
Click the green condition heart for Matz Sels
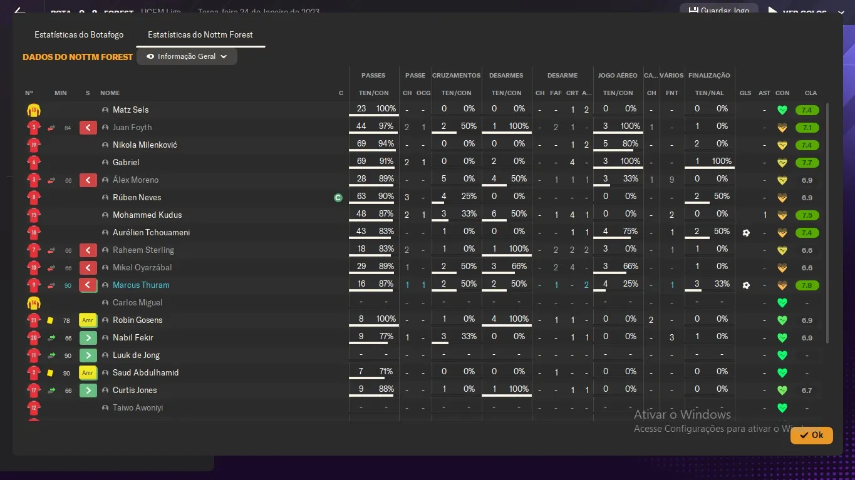[782, 110]
